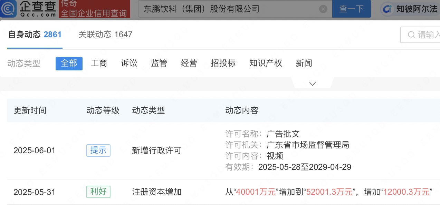The width and height of the screenshot is (440, 205).
Task: Click 有效期 2025-05-28至2029-04-29 line
Action: 288,167
